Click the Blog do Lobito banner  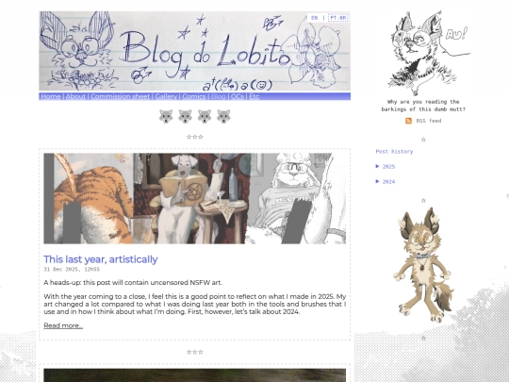tap(194, 51)
